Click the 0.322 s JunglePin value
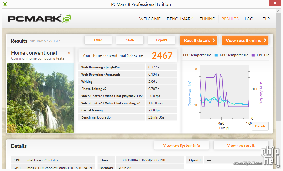283x171 pixels. pos(154,67)
